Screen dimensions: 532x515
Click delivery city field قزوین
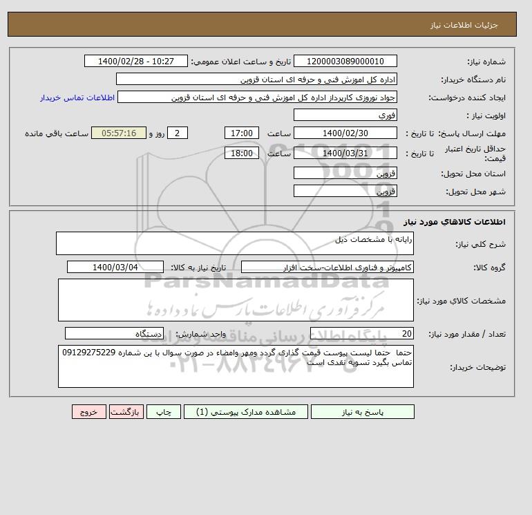coord(345,191)
